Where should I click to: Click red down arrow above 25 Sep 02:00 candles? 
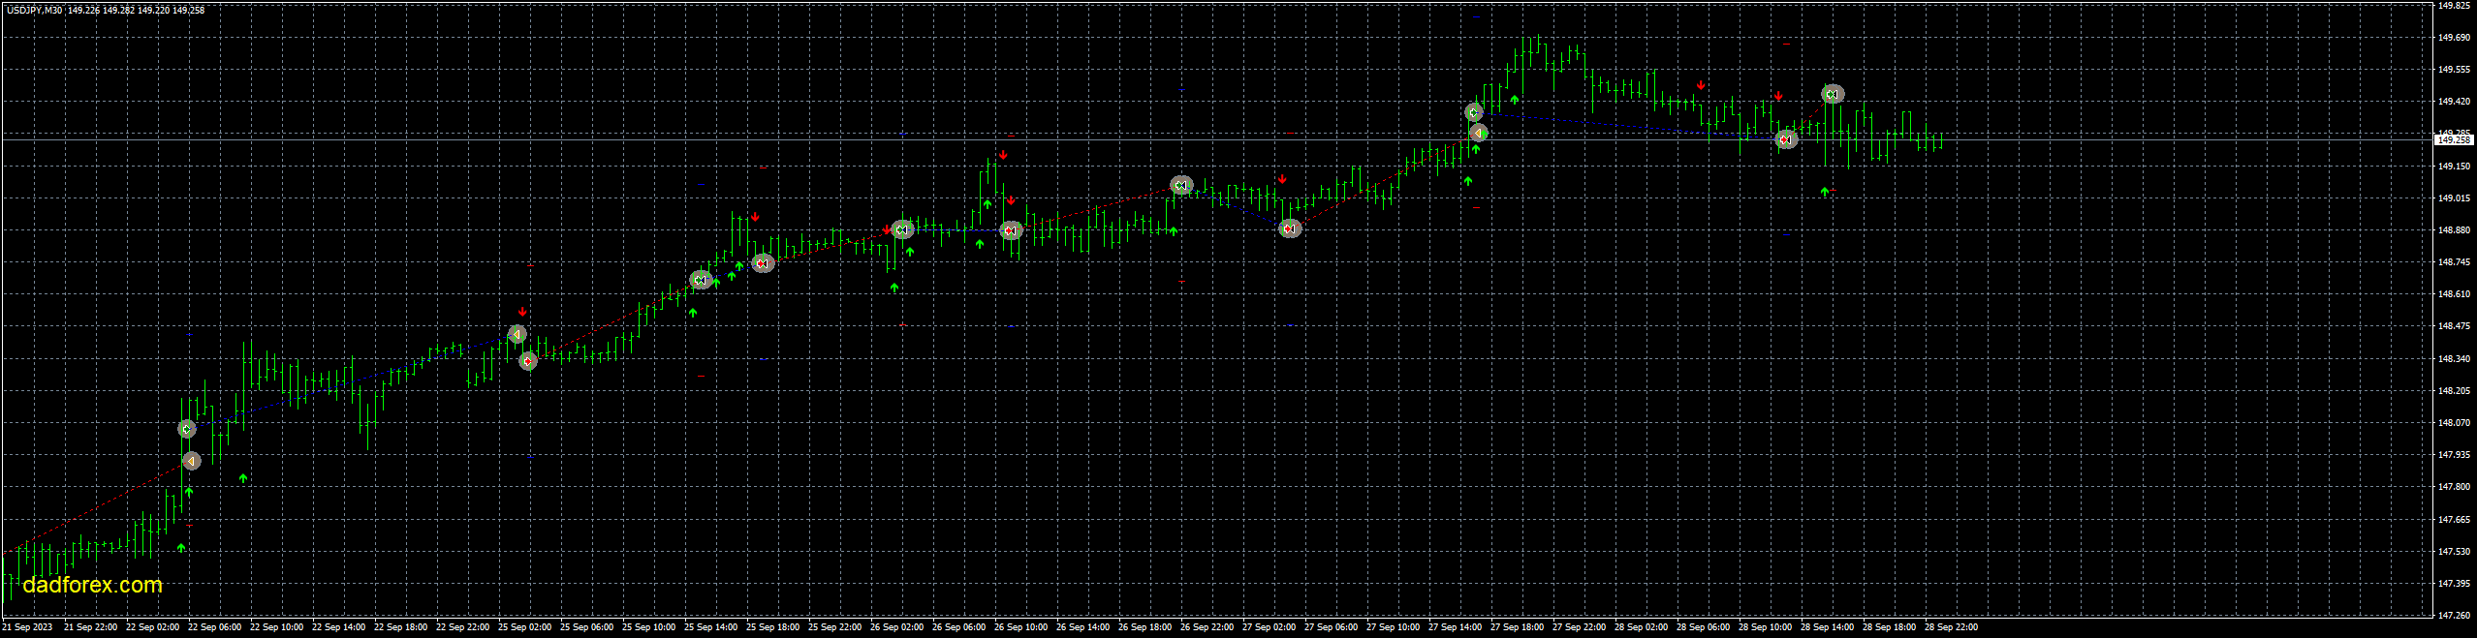(x=522, y=312)
